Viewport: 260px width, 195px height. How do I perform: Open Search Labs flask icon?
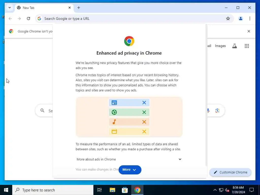[x=234, y=46]
